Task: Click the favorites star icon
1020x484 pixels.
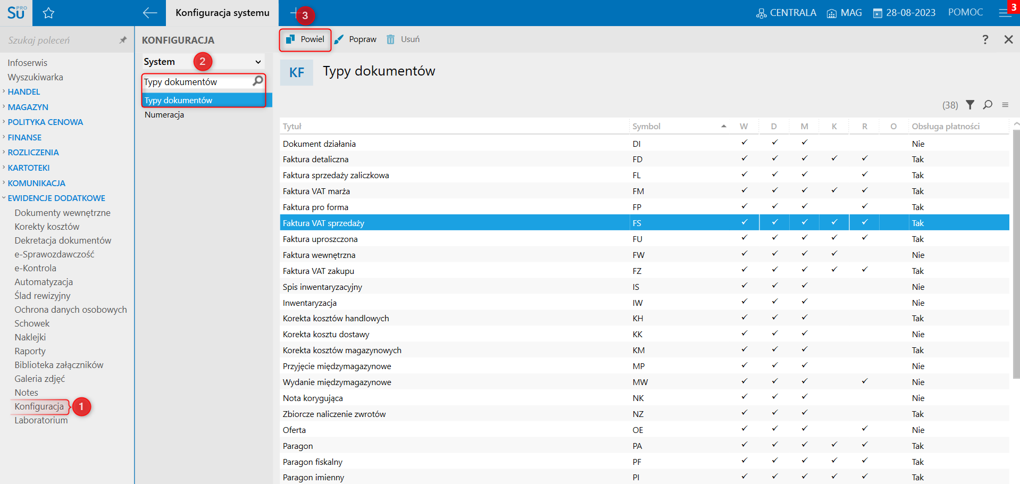Action: click(48, 13)
